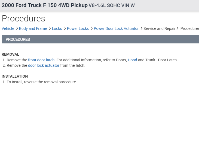Open the Vehicle breadcrumb link
Screen dimensions: 199x162
coord(8,28)
